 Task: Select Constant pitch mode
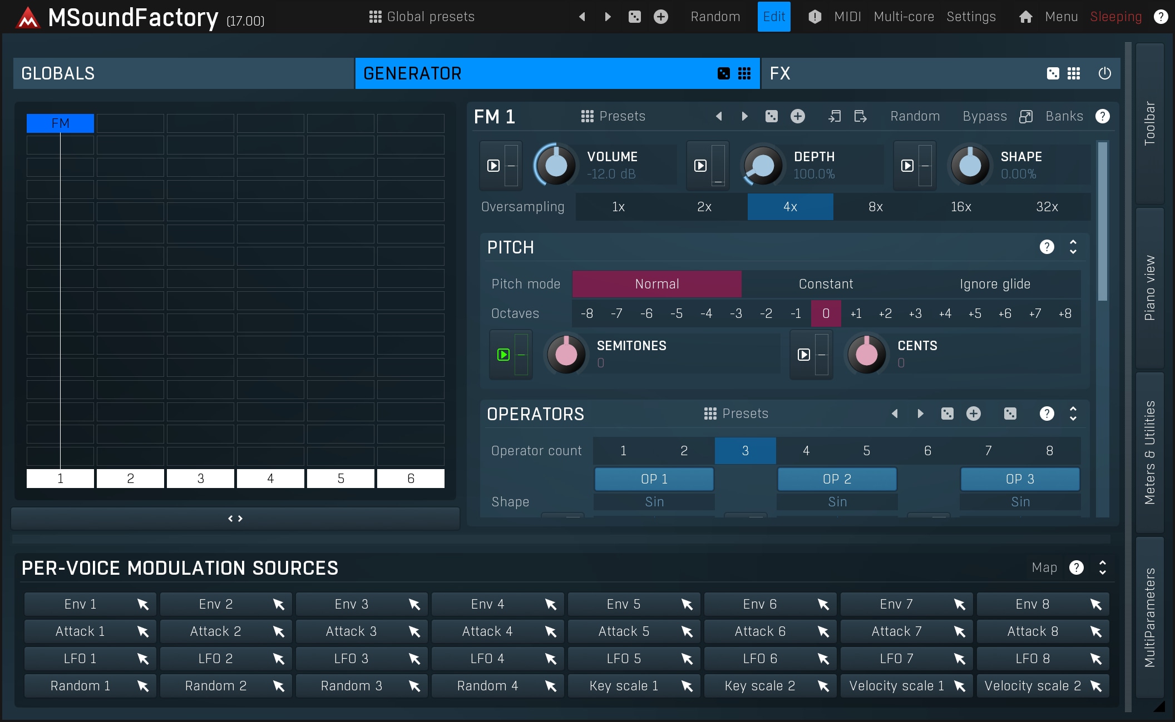point(826,284)
